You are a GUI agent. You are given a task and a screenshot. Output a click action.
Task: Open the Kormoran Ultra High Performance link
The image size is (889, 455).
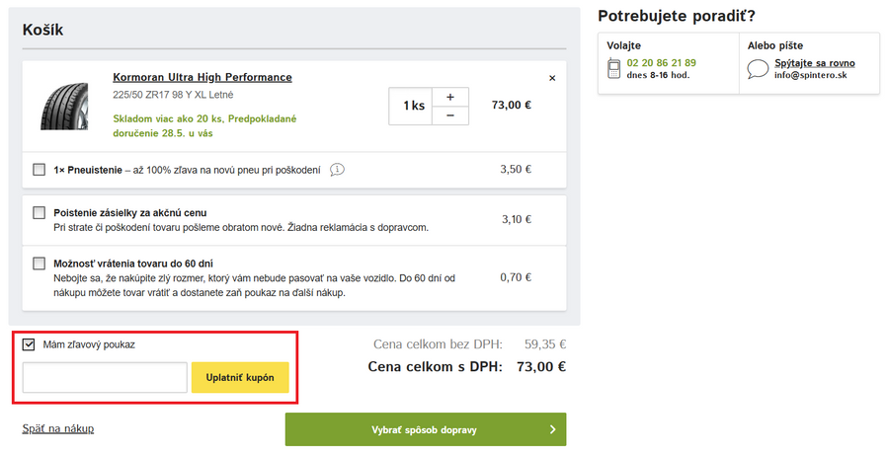coord(202,77)
